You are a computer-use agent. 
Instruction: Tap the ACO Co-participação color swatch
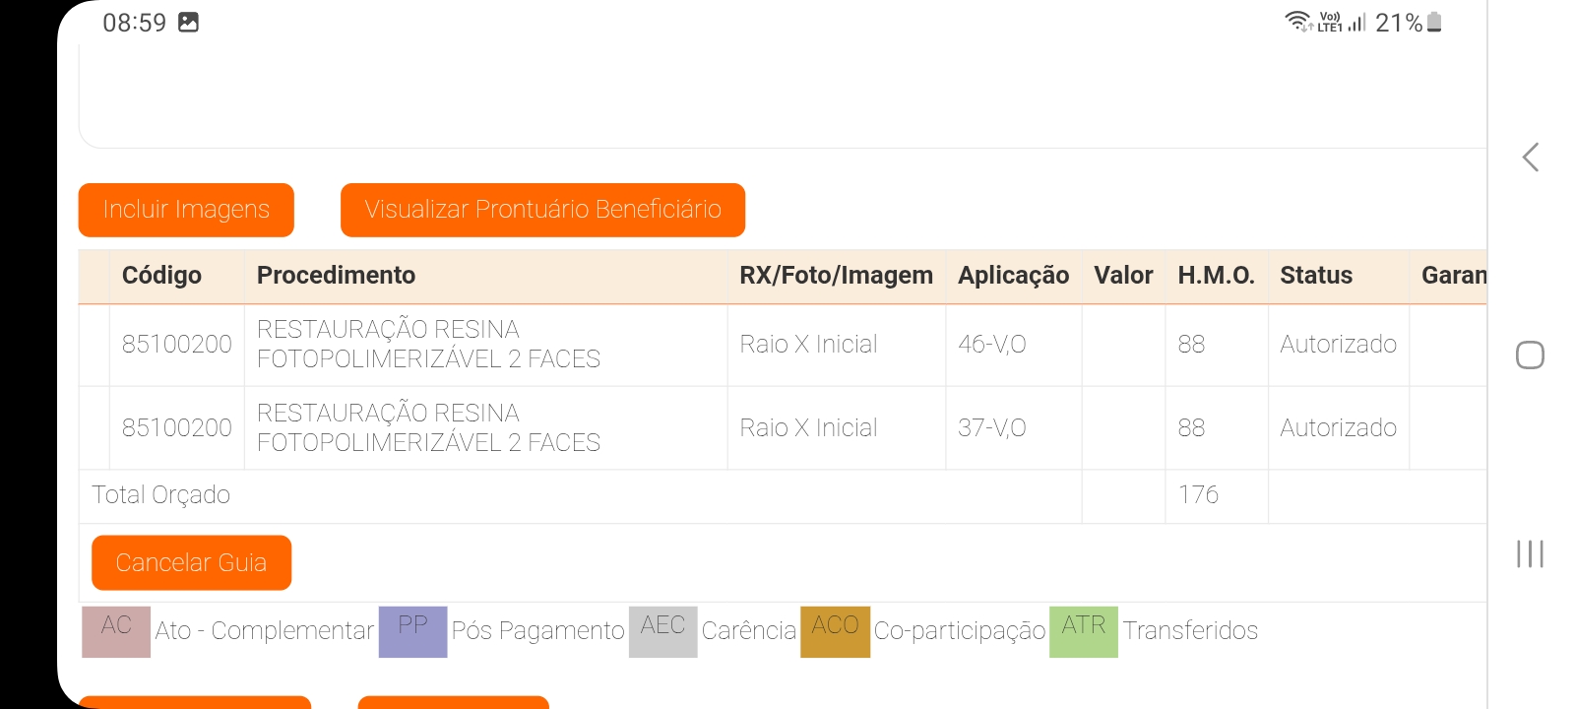[835, 631]
